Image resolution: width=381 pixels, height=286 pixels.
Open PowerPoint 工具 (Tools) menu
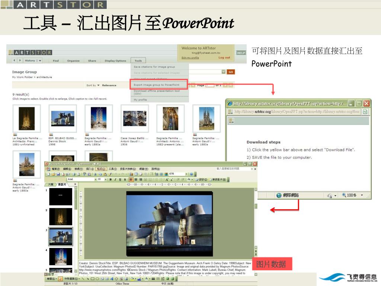(112, 169)
